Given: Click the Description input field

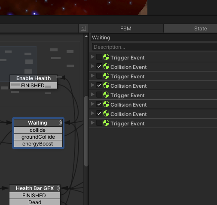Looking at the screenshot, I should tap(155, 47).
